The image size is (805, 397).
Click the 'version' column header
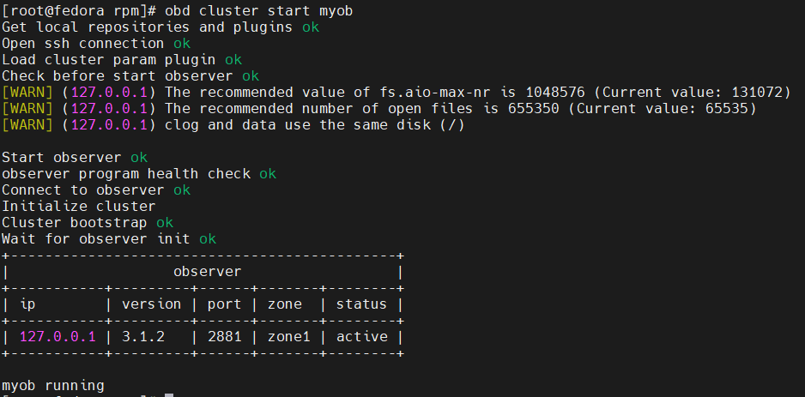pos(152,304)
